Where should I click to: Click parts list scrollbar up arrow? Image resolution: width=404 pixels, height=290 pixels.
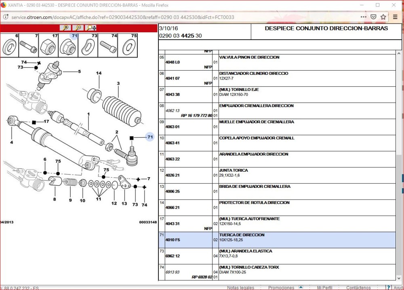click(x=399, y=53)
